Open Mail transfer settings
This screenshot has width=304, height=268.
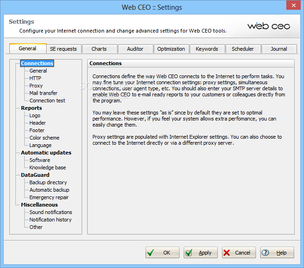pyautogui.click(x=43, y=93)
